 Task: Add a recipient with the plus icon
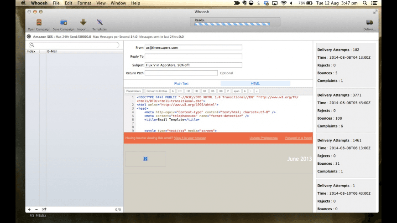[x=29, y=209]
